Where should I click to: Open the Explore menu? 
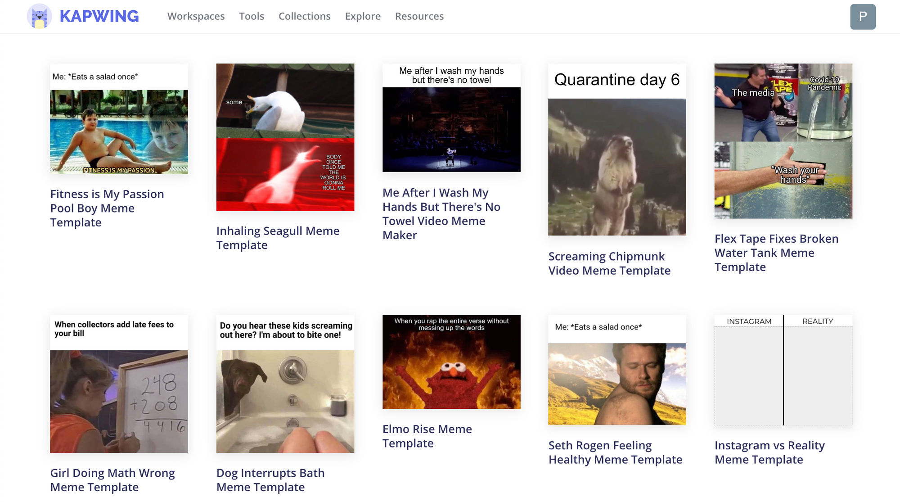[362, 16]
